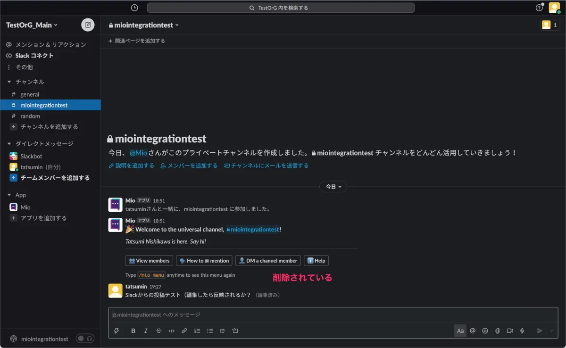This screenshot has height=348, width=566.
Task: Insert a code block
Action: coord(235,331)
